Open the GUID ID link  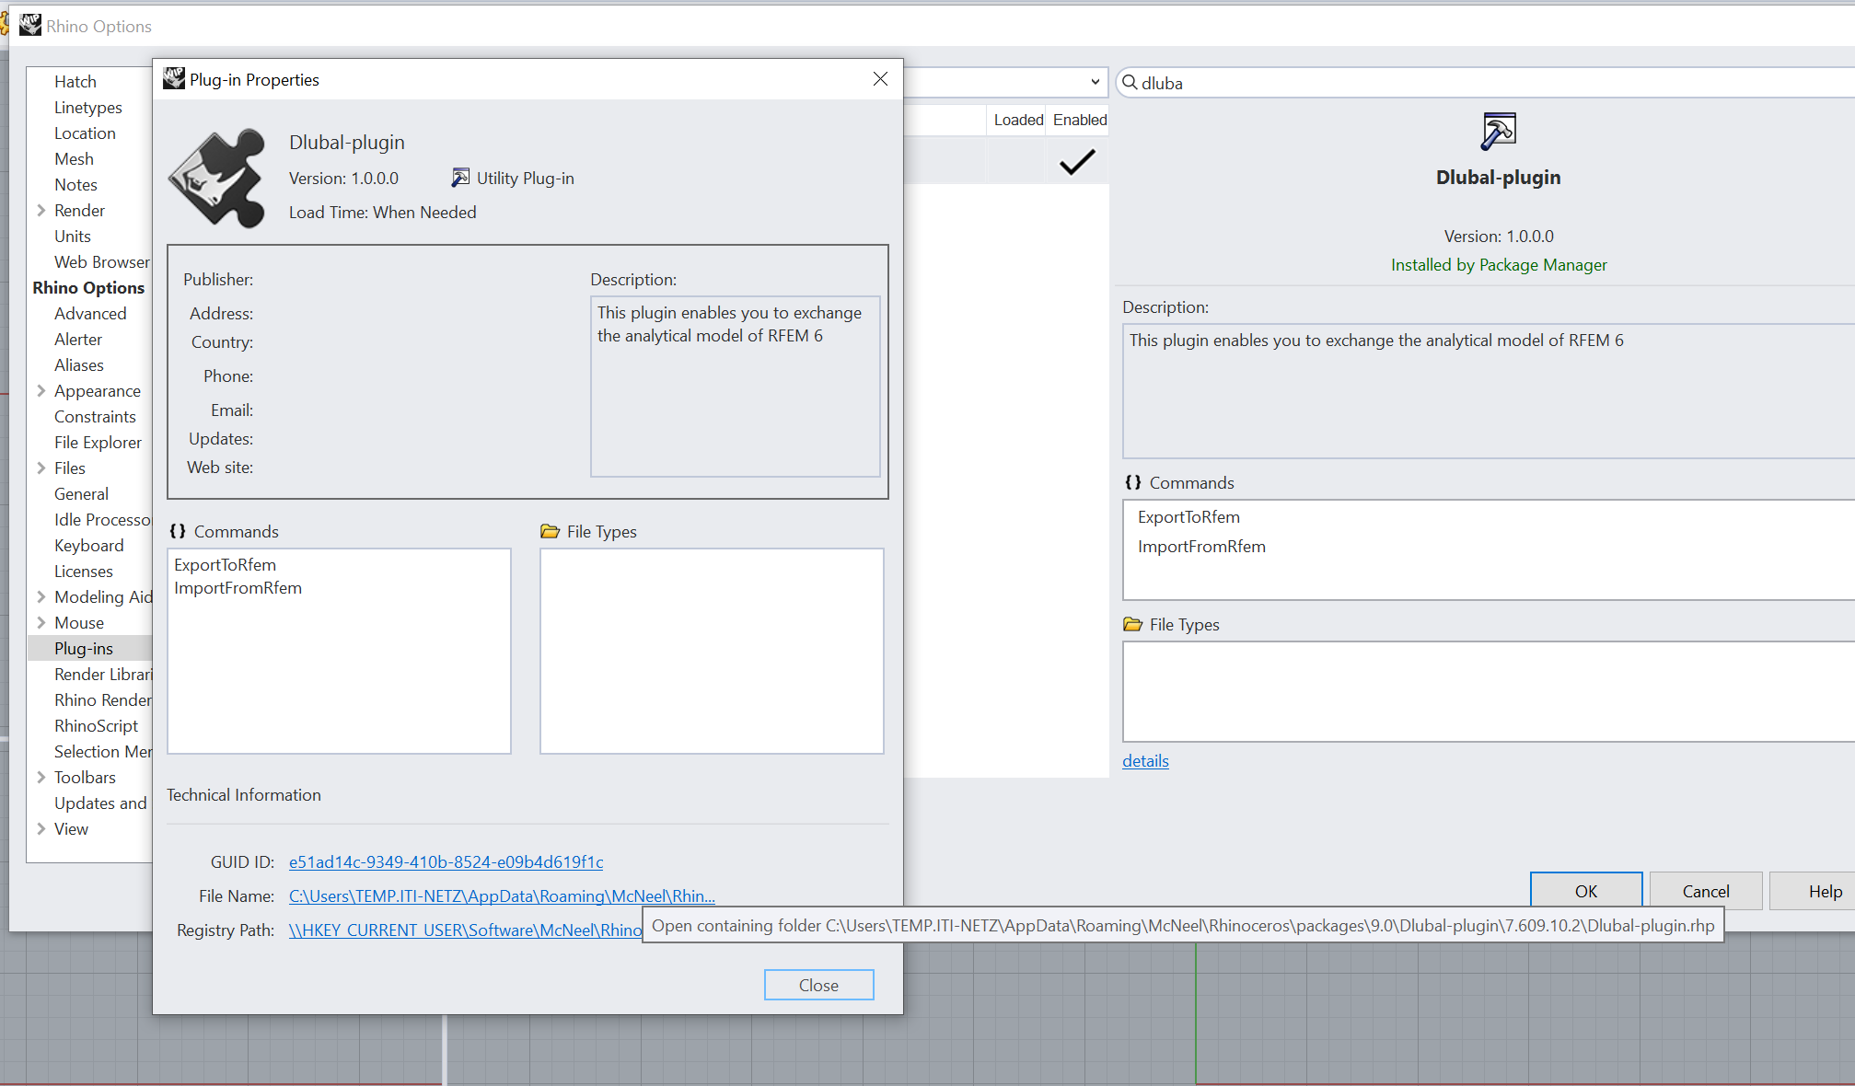pos(446,861)
